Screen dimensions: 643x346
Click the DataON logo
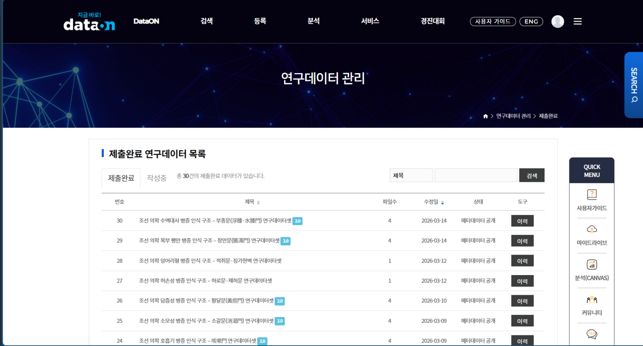[88, 23]
